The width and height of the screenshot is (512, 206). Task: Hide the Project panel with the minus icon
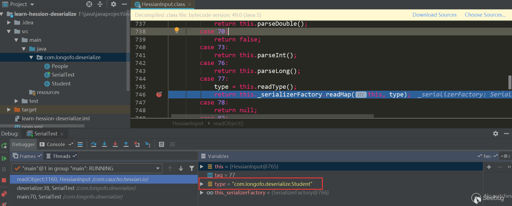(124, 4)
